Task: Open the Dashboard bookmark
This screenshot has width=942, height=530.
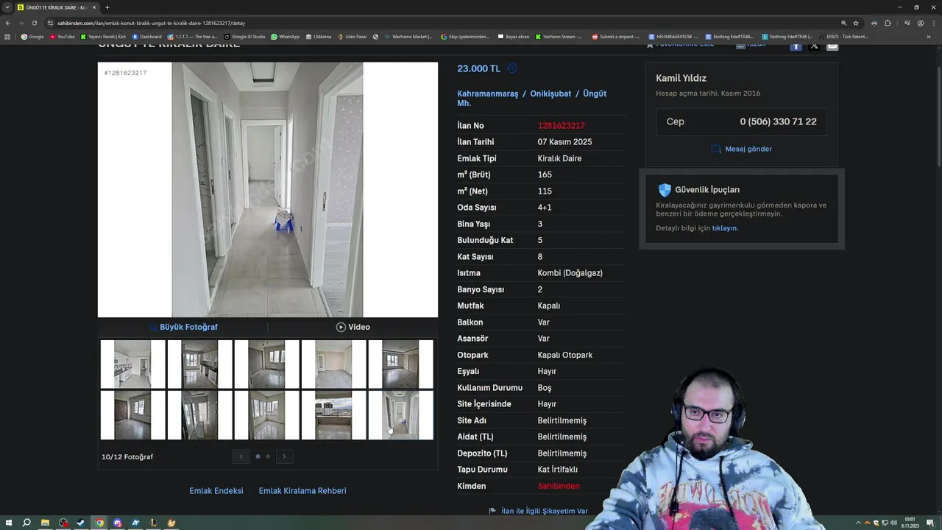Action: click(x=147, y=36)
